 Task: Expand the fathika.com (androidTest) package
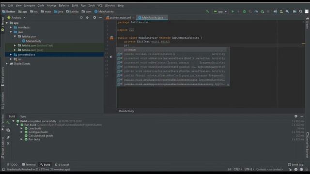pos(15,45)
